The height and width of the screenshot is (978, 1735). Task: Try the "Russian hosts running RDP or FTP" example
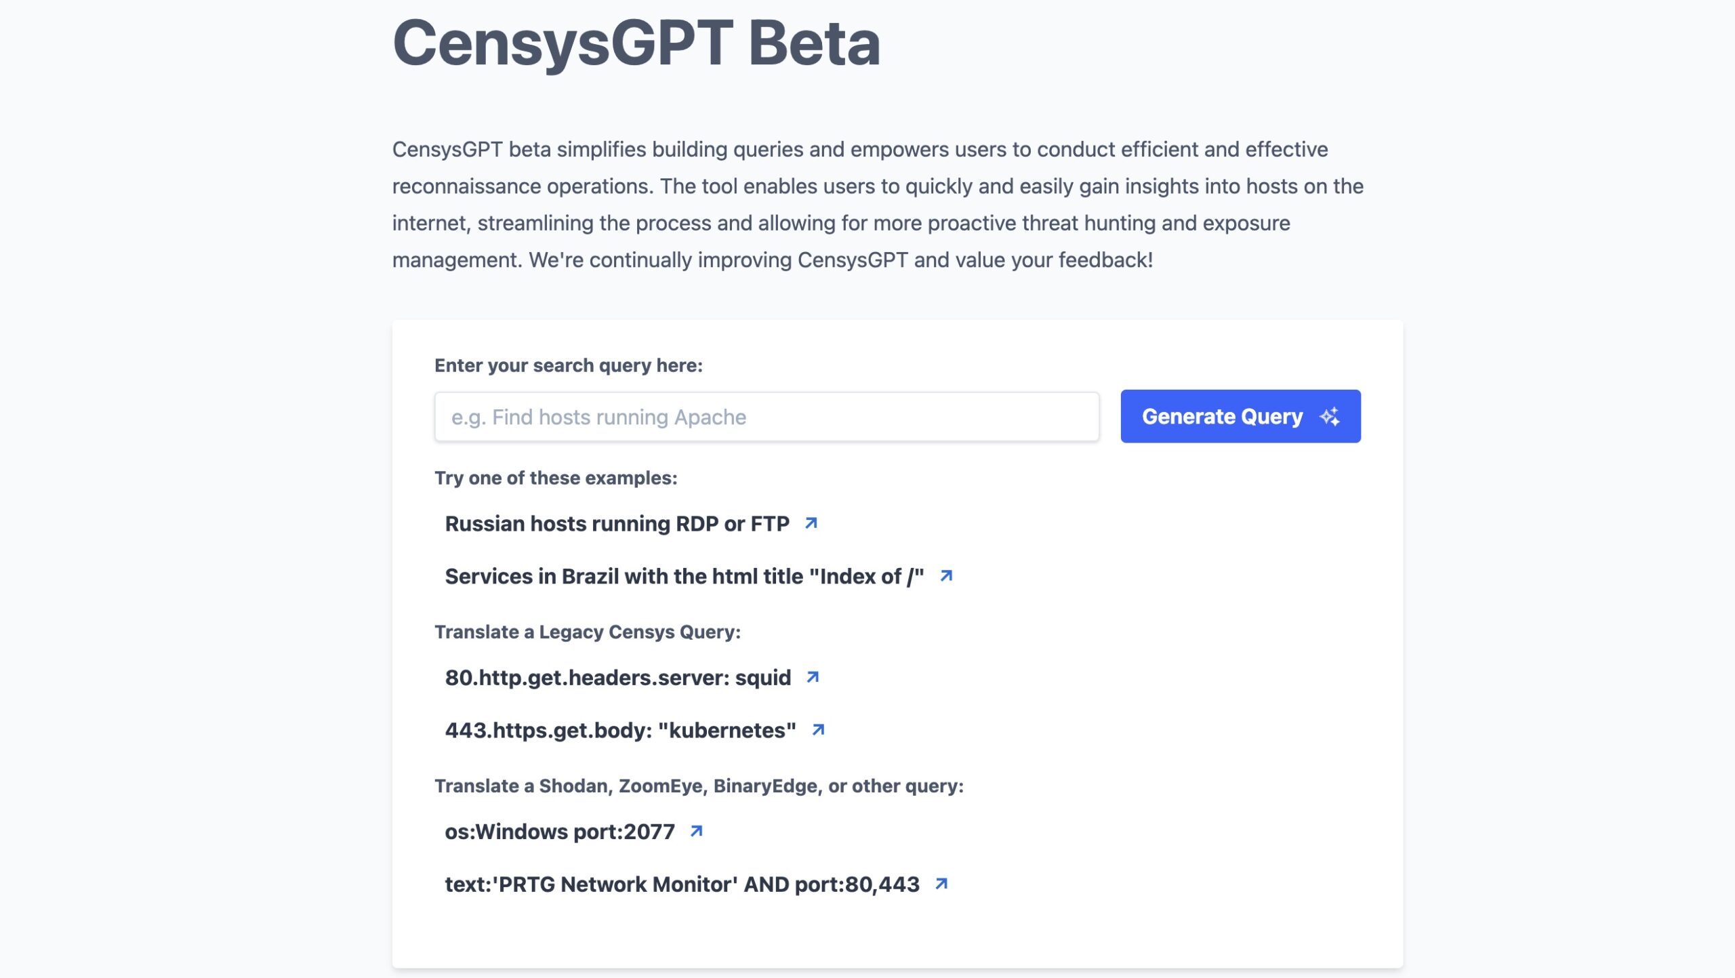click(617, 524)
